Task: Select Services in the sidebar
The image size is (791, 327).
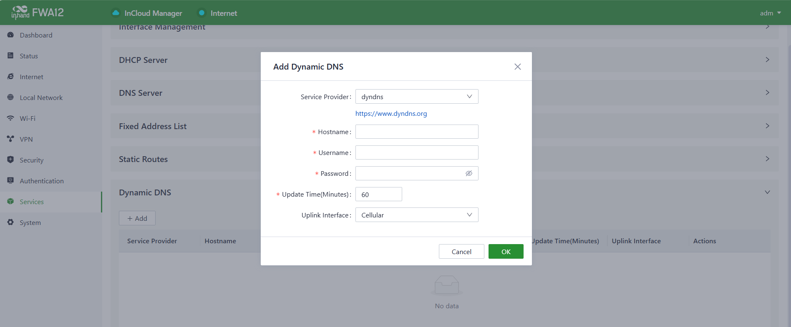Action: pos(32,202)
